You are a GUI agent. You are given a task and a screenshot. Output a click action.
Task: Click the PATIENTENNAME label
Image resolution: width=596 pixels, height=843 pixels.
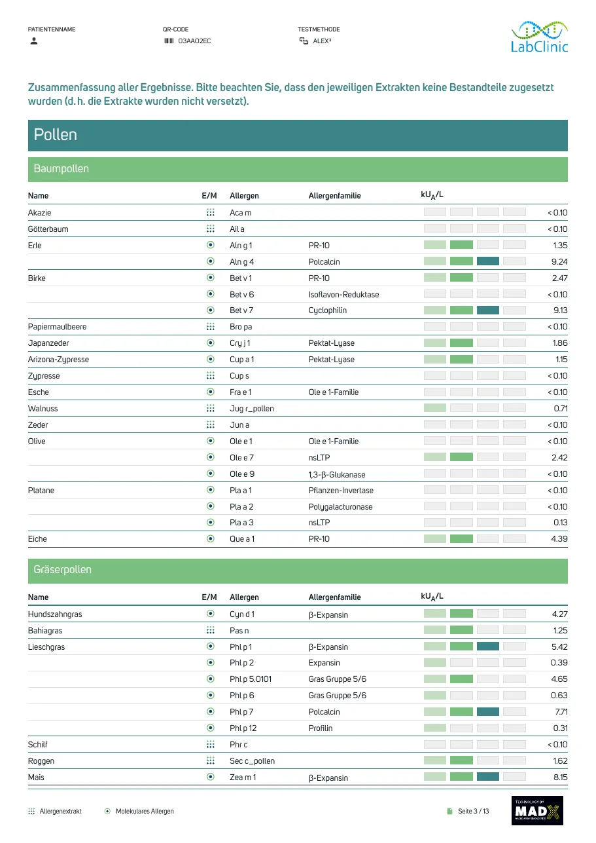(52, 29)
